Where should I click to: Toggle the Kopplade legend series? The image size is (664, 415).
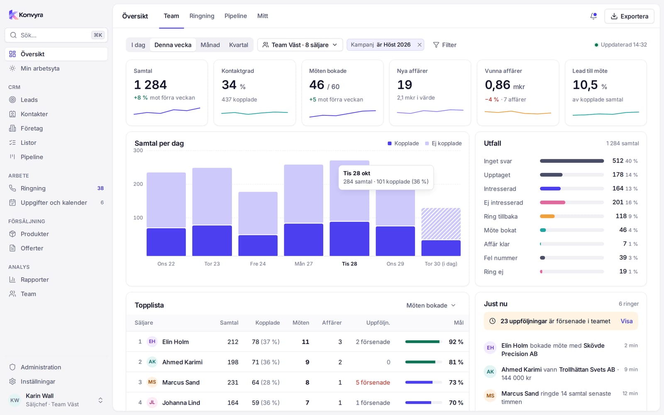point(403,143)
